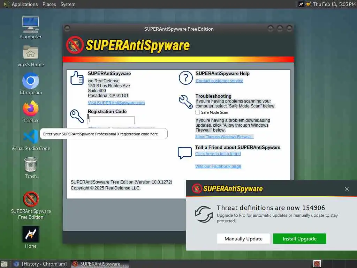This screenshot has height=268, width=357.
Task: Click the SUPERAntiSpyware logo in the notification popup
Action: point(227,189)
